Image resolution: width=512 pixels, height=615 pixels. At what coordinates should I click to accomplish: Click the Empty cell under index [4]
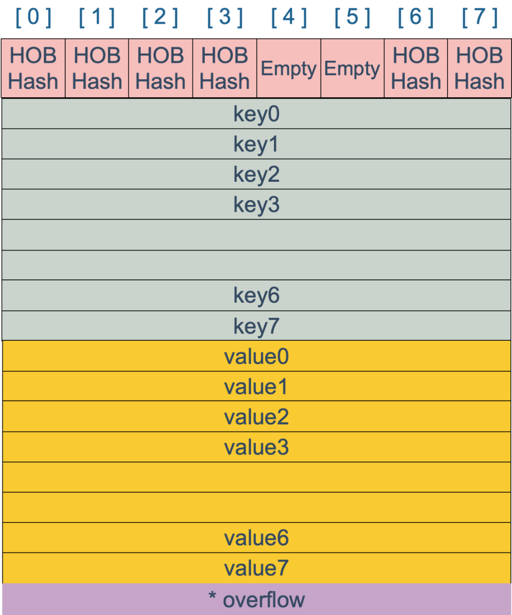coord(288,68)
